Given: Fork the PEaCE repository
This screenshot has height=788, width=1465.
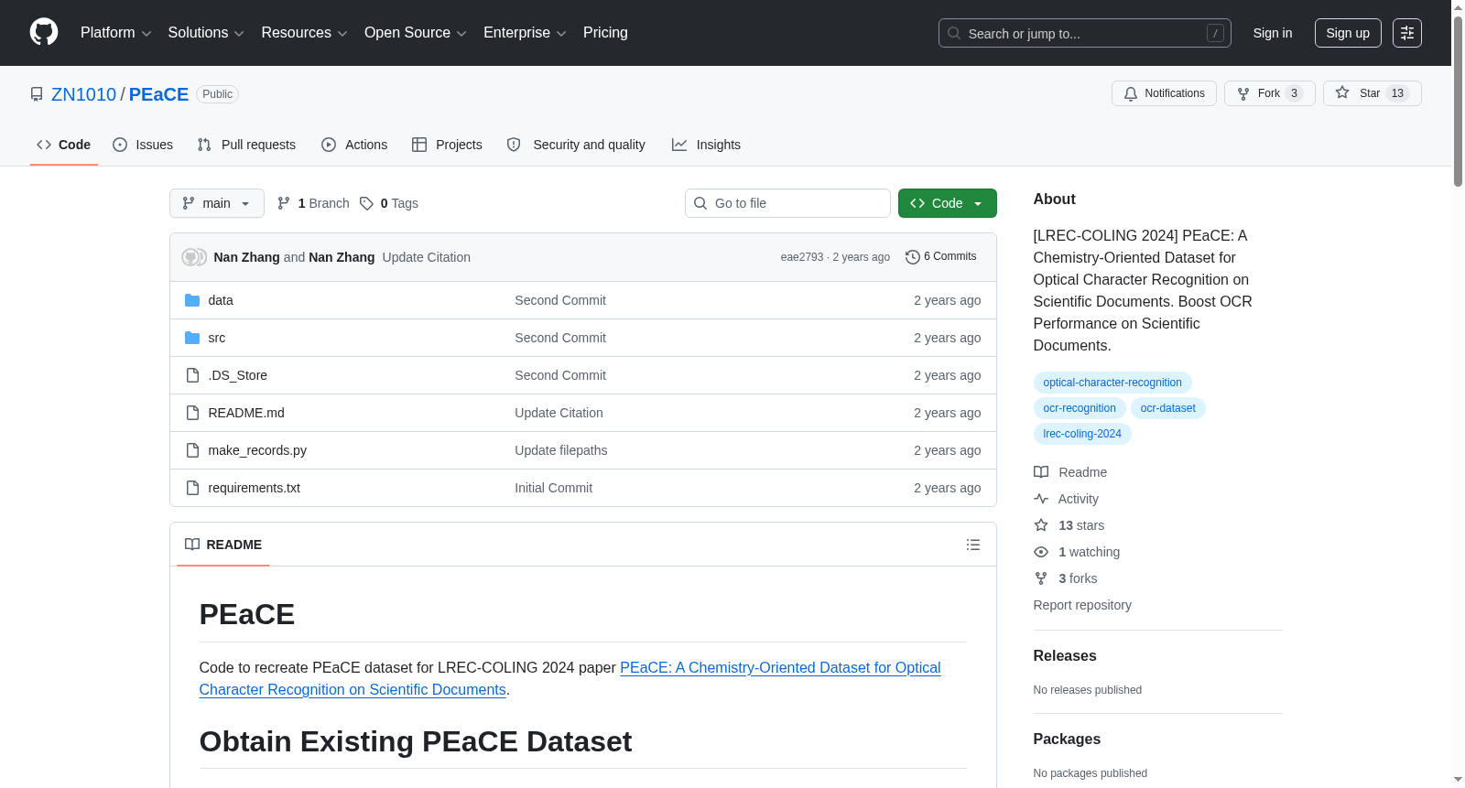Looking at the screenshot, I should click(x=1269, y=93).
